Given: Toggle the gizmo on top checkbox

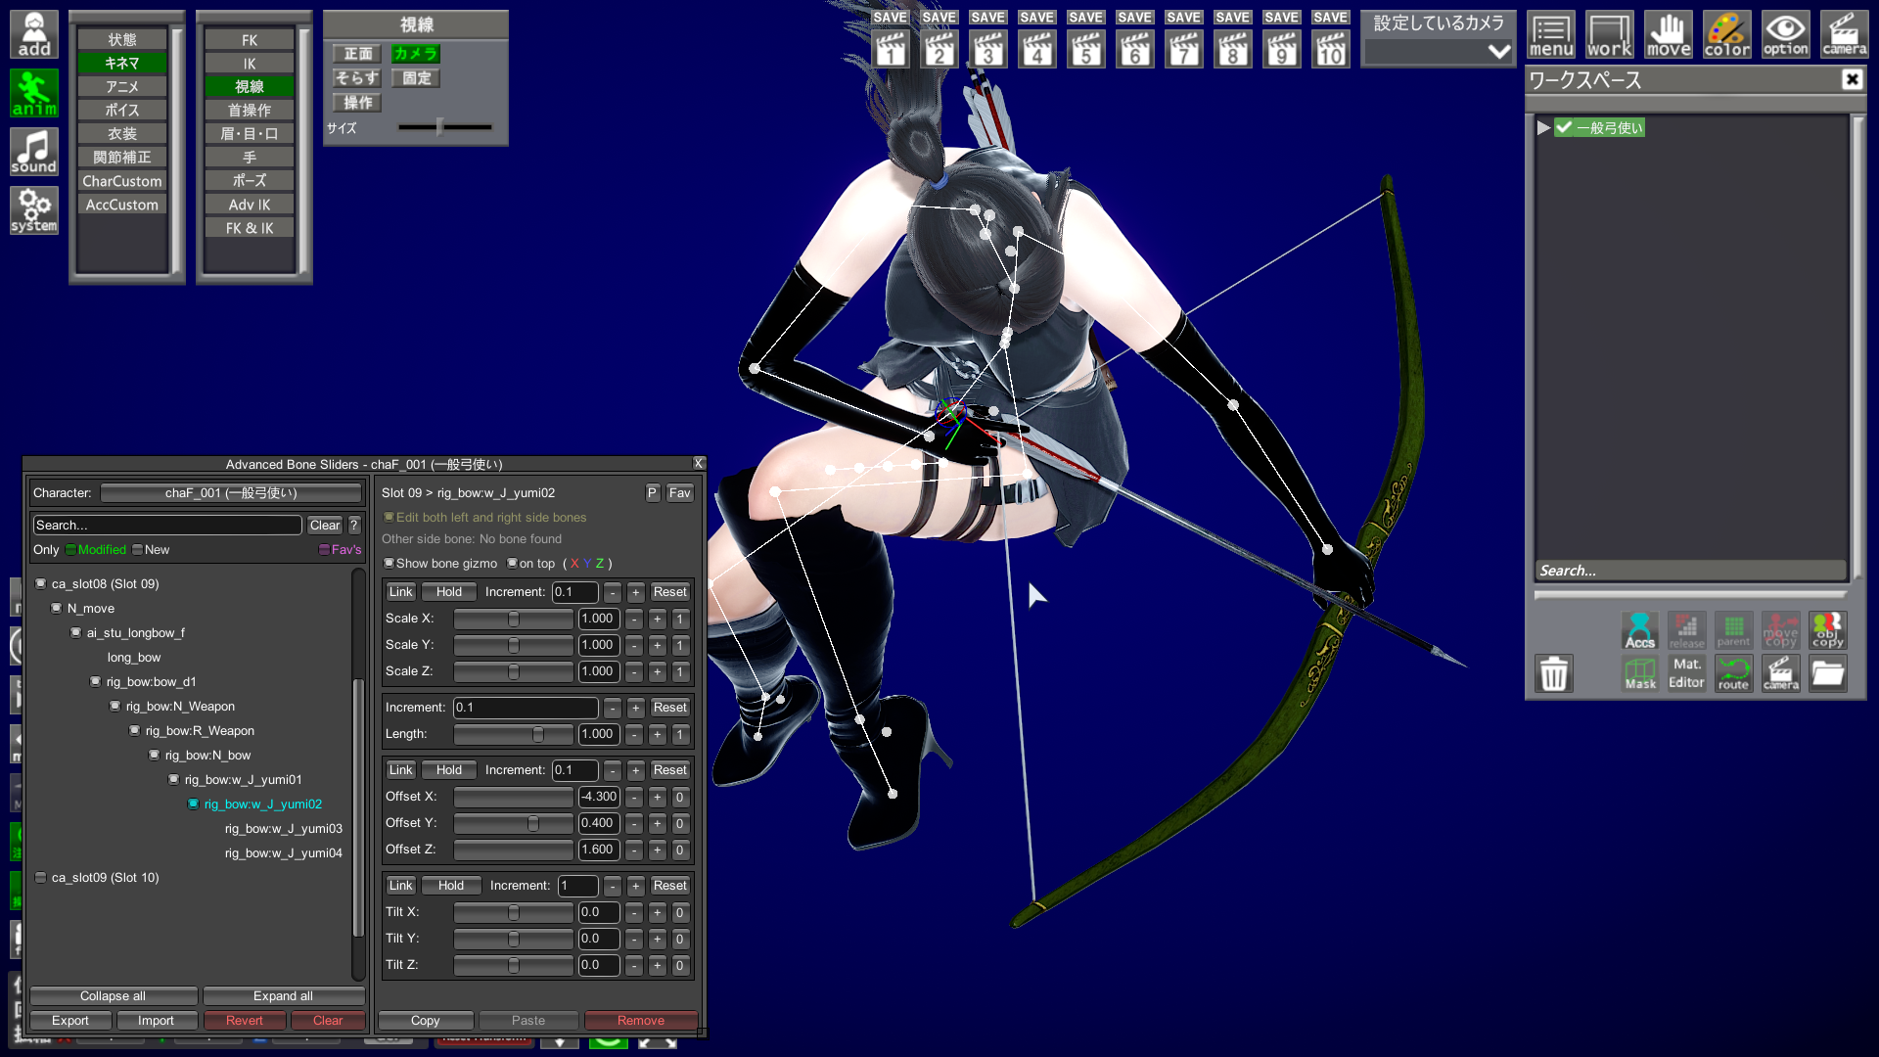Looking at the screenshot, I should pos(512,564).
